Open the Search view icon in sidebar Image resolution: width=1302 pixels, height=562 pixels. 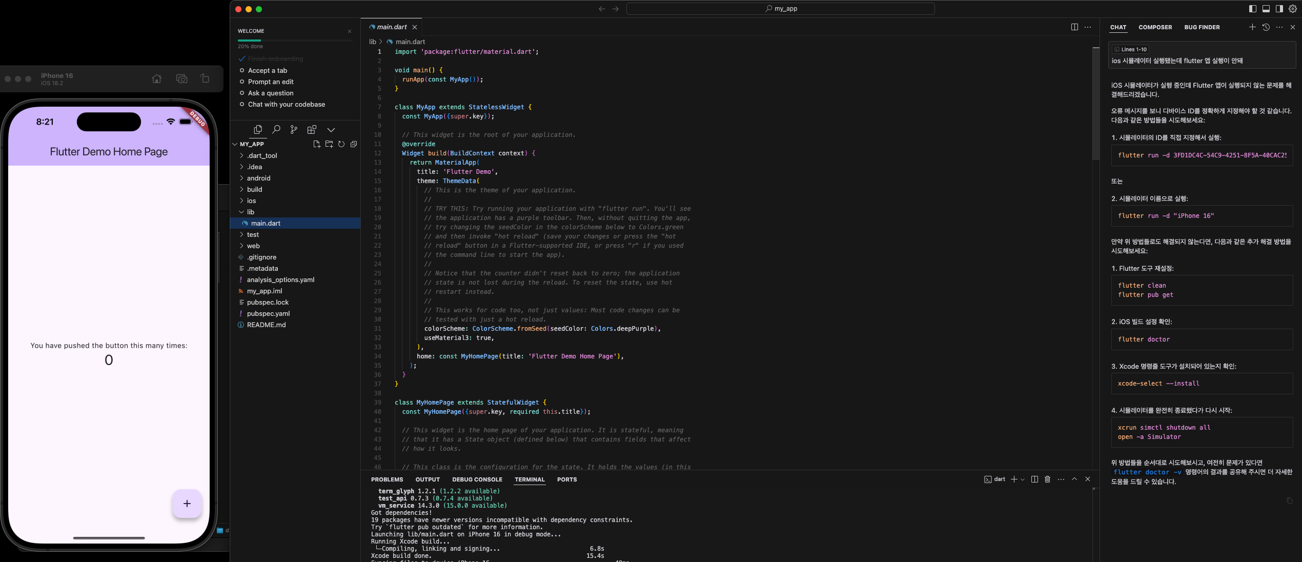[276, 129]
